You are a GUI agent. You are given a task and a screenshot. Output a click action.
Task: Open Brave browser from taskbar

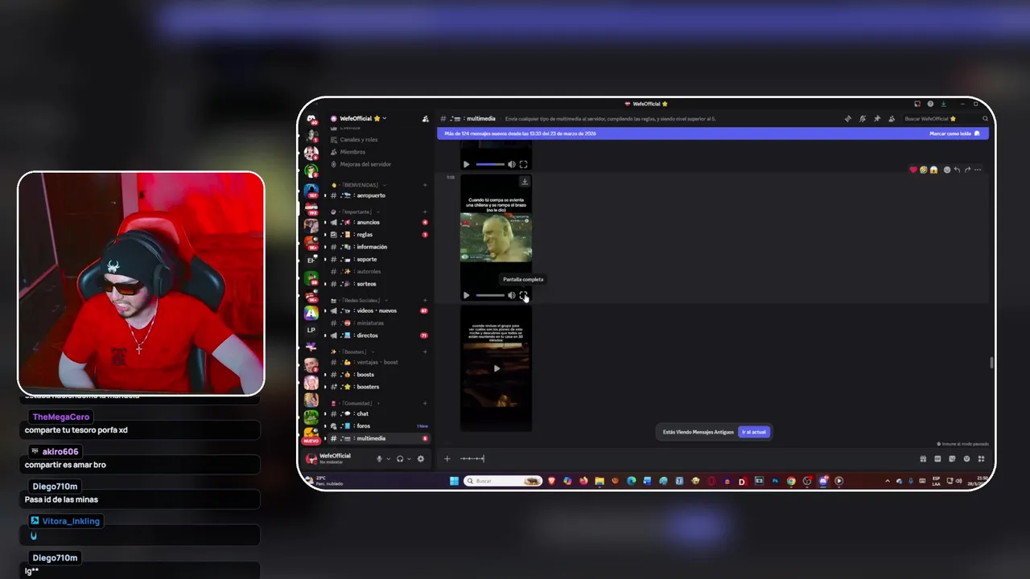click(552, 481)
